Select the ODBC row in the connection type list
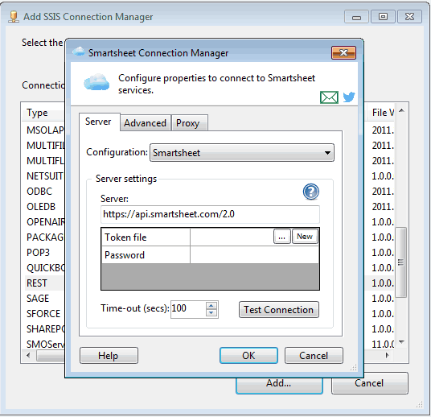 45,192
